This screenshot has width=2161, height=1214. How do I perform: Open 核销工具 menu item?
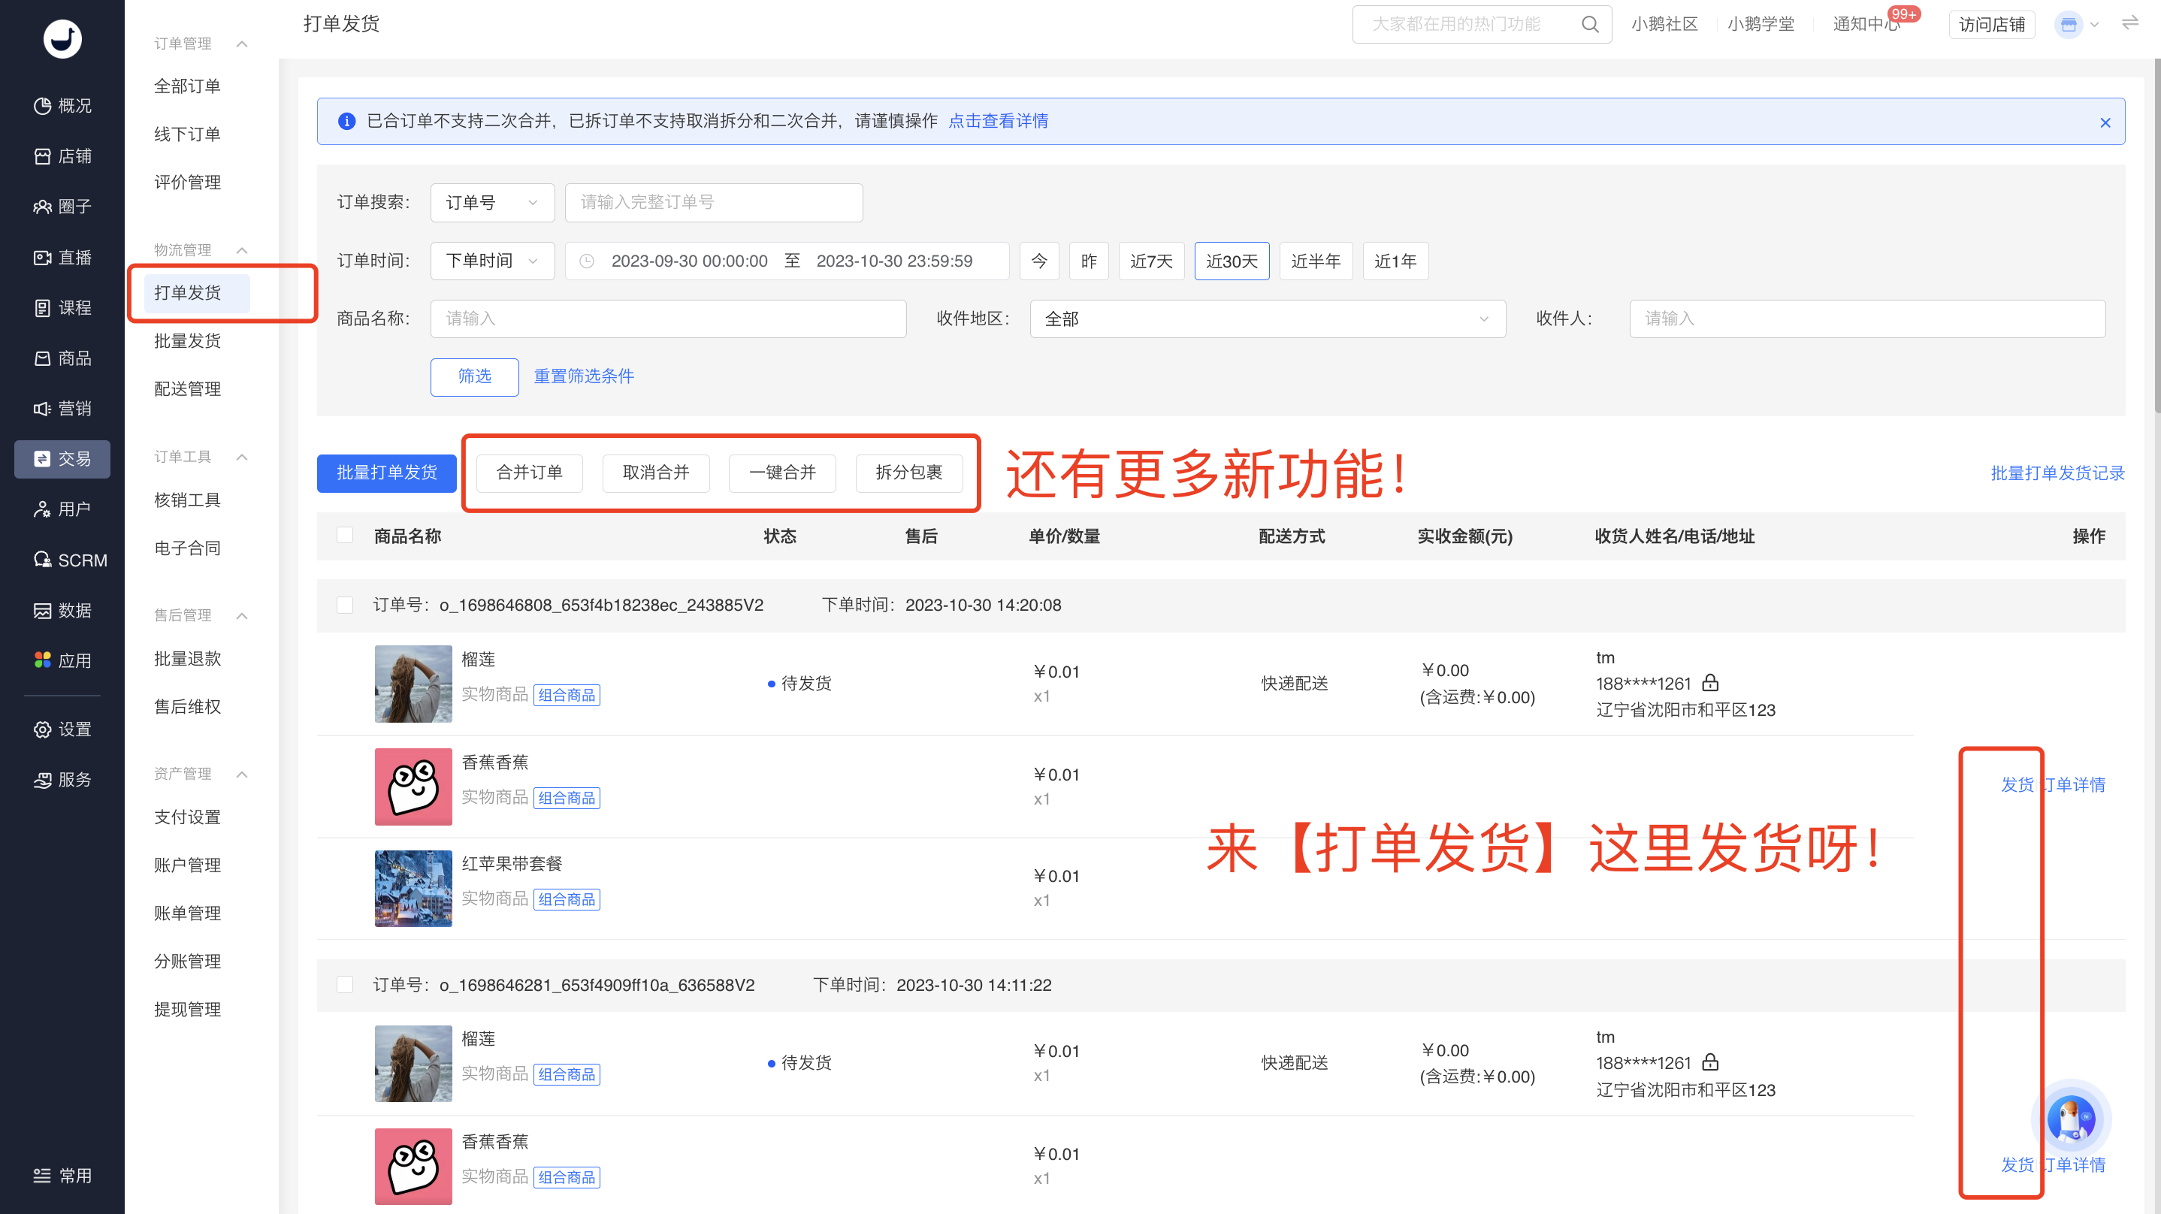[187, 500]
